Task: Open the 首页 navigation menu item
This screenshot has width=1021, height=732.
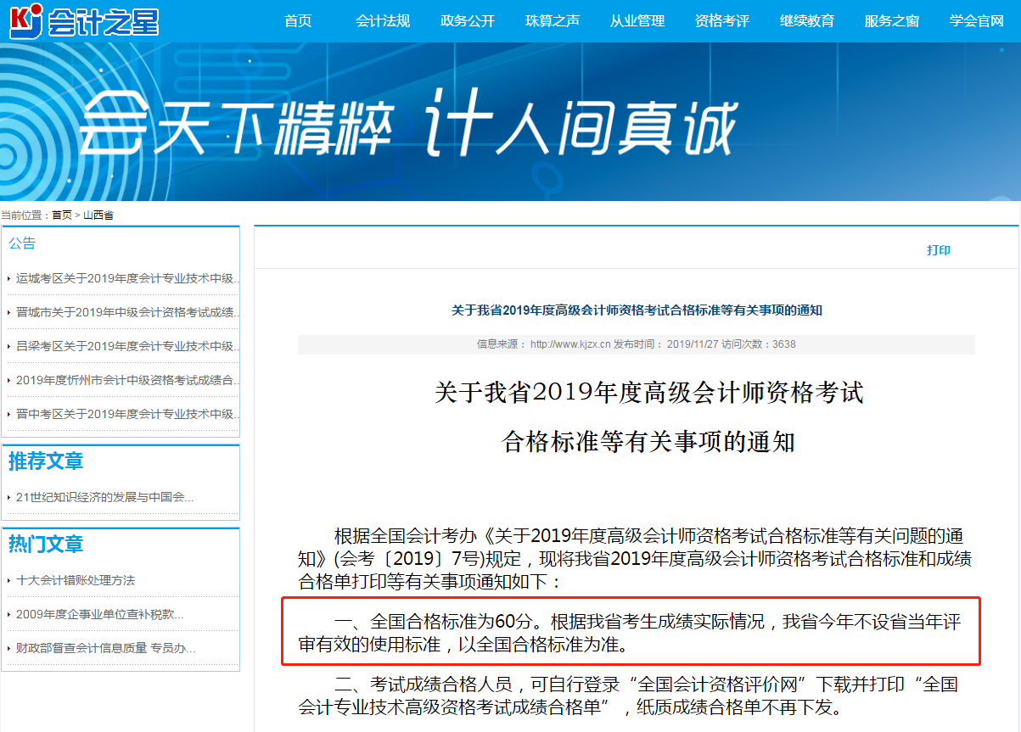Action: pyautogui.click(x=296, y=20)
